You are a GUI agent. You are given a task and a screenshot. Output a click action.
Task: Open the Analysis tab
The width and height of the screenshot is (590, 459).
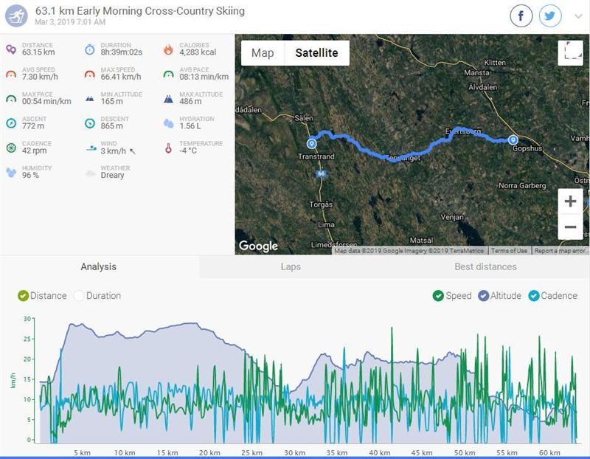pos(99,267)
